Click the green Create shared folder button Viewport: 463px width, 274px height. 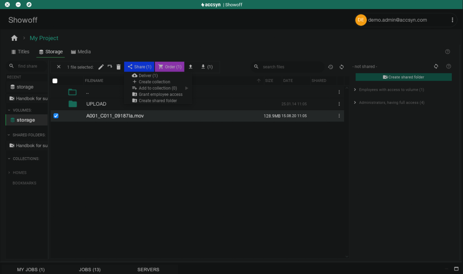click(x=404, y=77)
